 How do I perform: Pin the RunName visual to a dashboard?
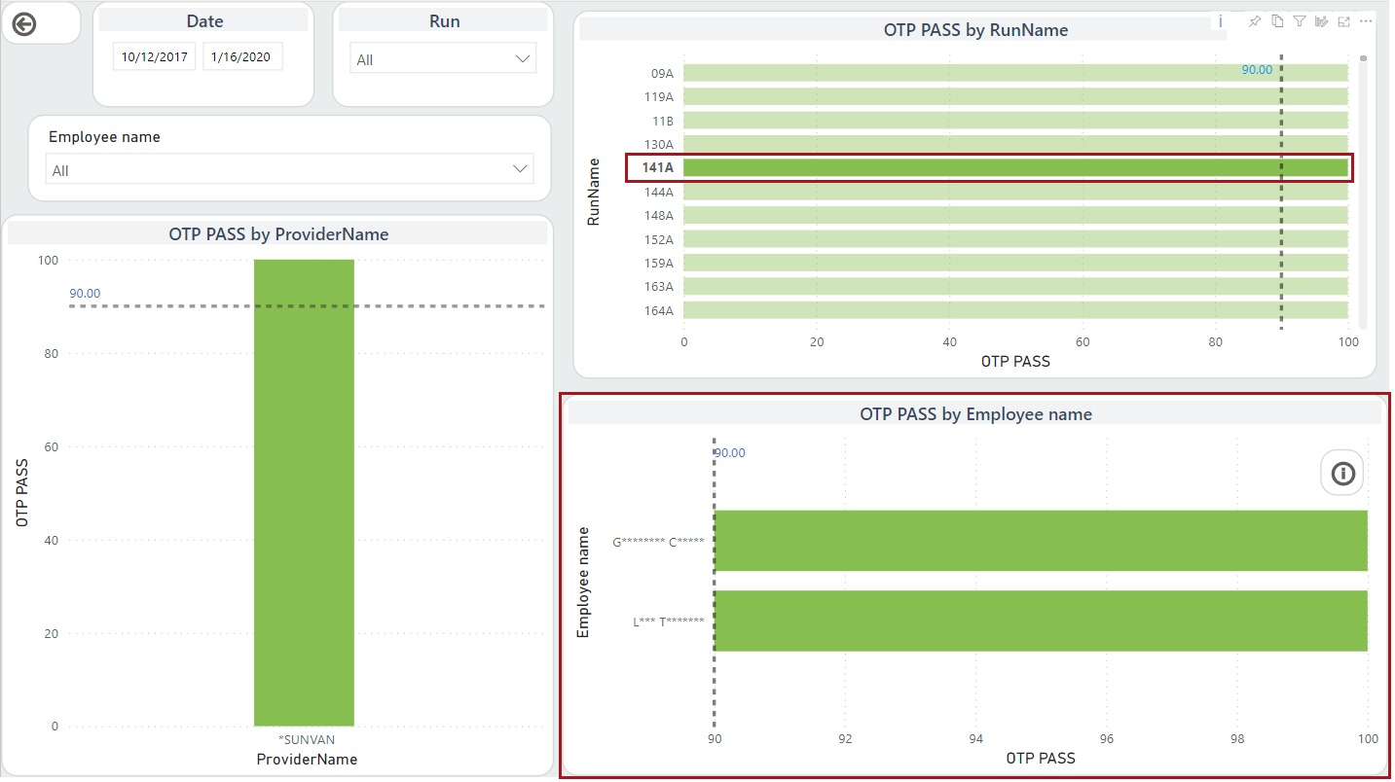coord(1255,20)
